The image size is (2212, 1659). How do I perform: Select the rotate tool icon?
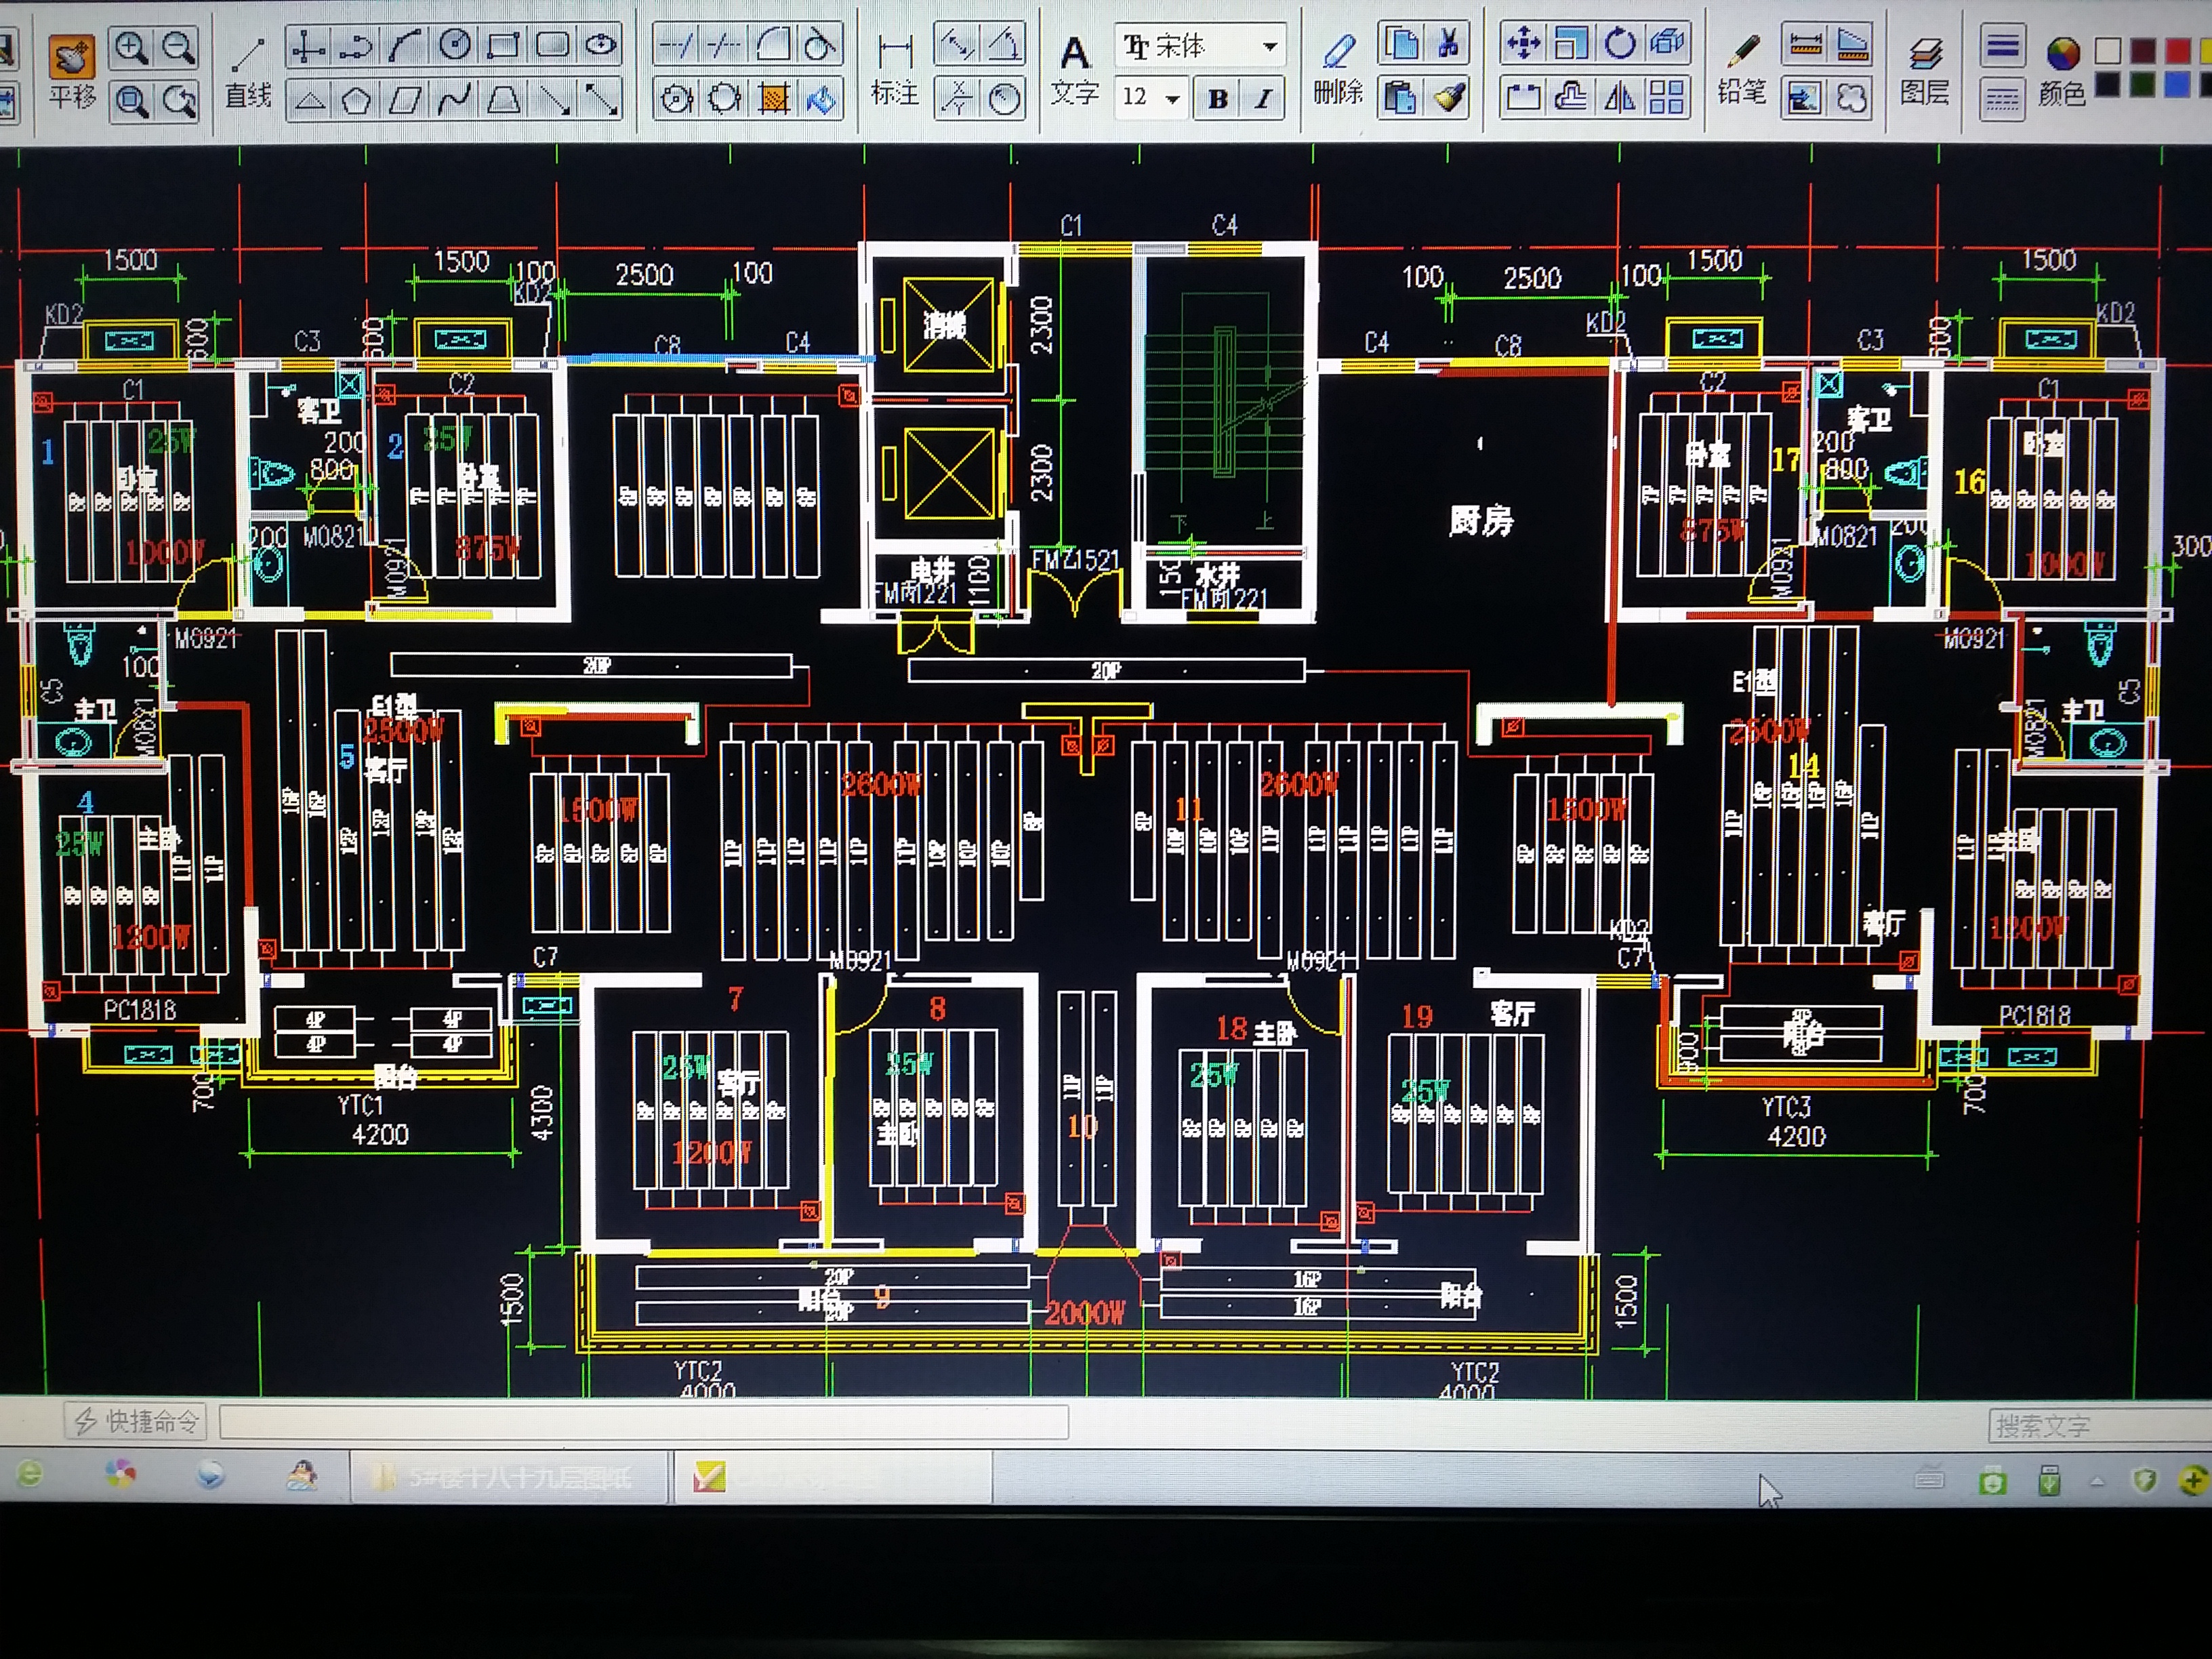click(x=1619, y=43)
